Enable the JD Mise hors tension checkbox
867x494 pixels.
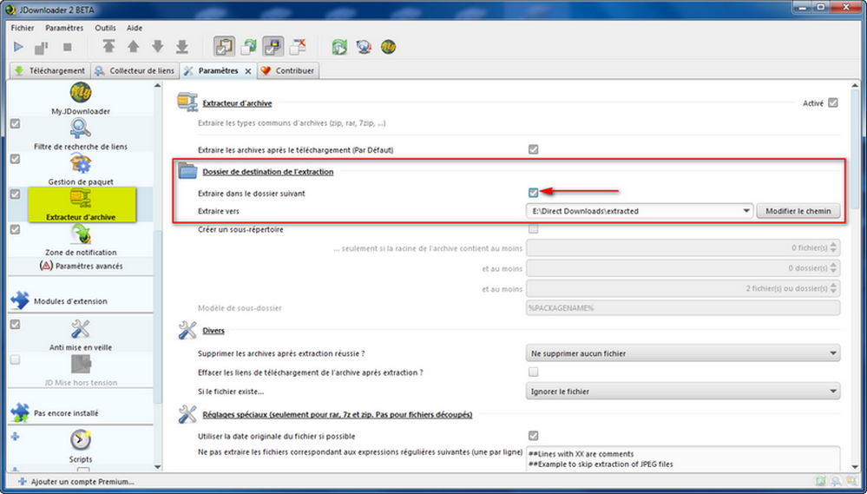coord(15,359)
